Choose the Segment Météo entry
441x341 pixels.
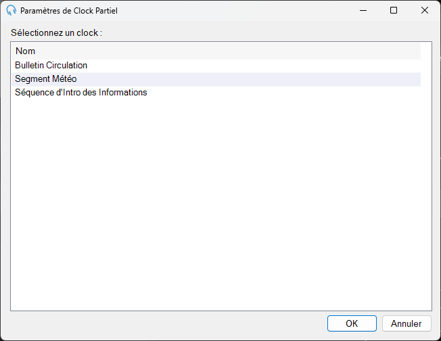pyautogui.click(x=216, y=79)
